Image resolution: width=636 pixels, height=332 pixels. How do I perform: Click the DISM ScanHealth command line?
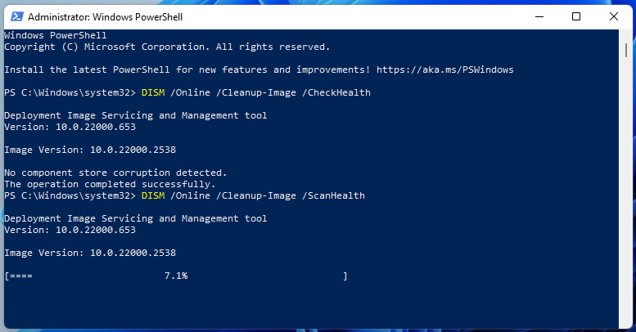[x=253, y=195]
